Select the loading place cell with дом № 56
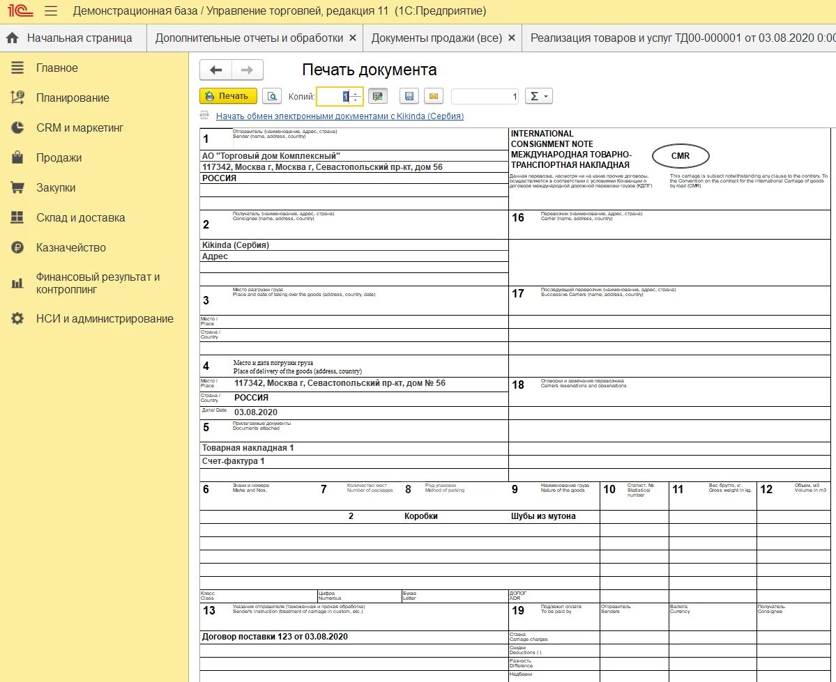 tap(370, 383)
